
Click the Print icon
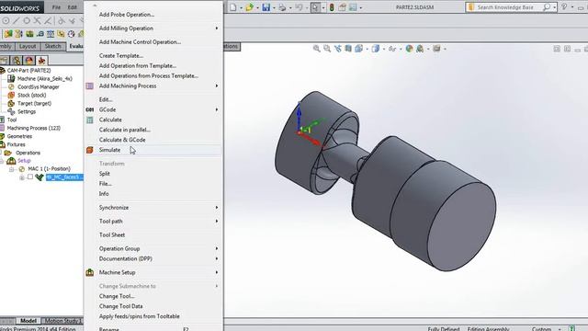tap(282, 7)
